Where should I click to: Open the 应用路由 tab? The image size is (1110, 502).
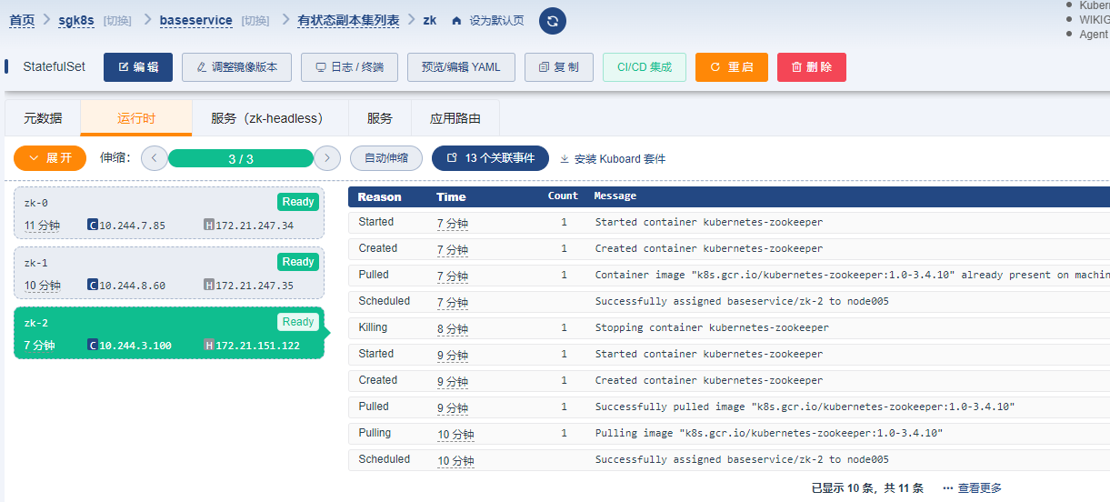pyautogui.click(x=455, y=118)
